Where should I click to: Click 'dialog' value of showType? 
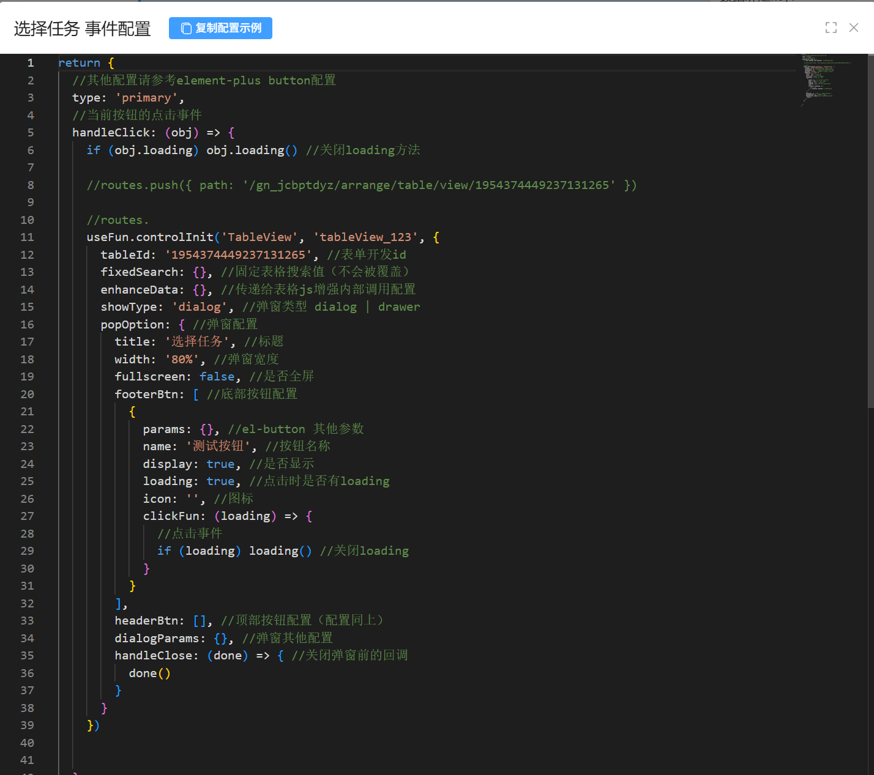199,307
